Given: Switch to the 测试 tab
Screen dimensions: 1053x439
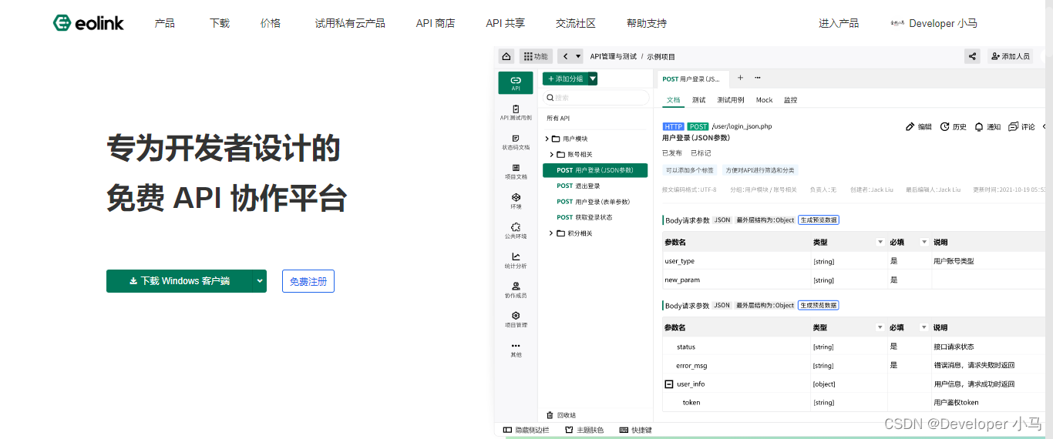Looking at the screenshot, I should coord(698,100).
